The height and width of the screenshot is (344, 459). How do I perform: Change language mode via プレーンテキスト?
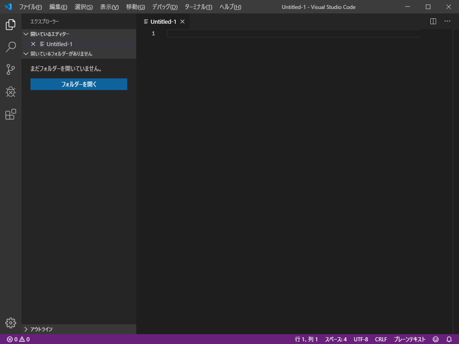409,340
